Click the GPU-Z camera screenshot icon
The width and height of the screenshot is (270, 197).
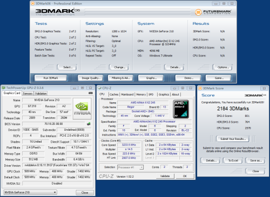point(91,93)
